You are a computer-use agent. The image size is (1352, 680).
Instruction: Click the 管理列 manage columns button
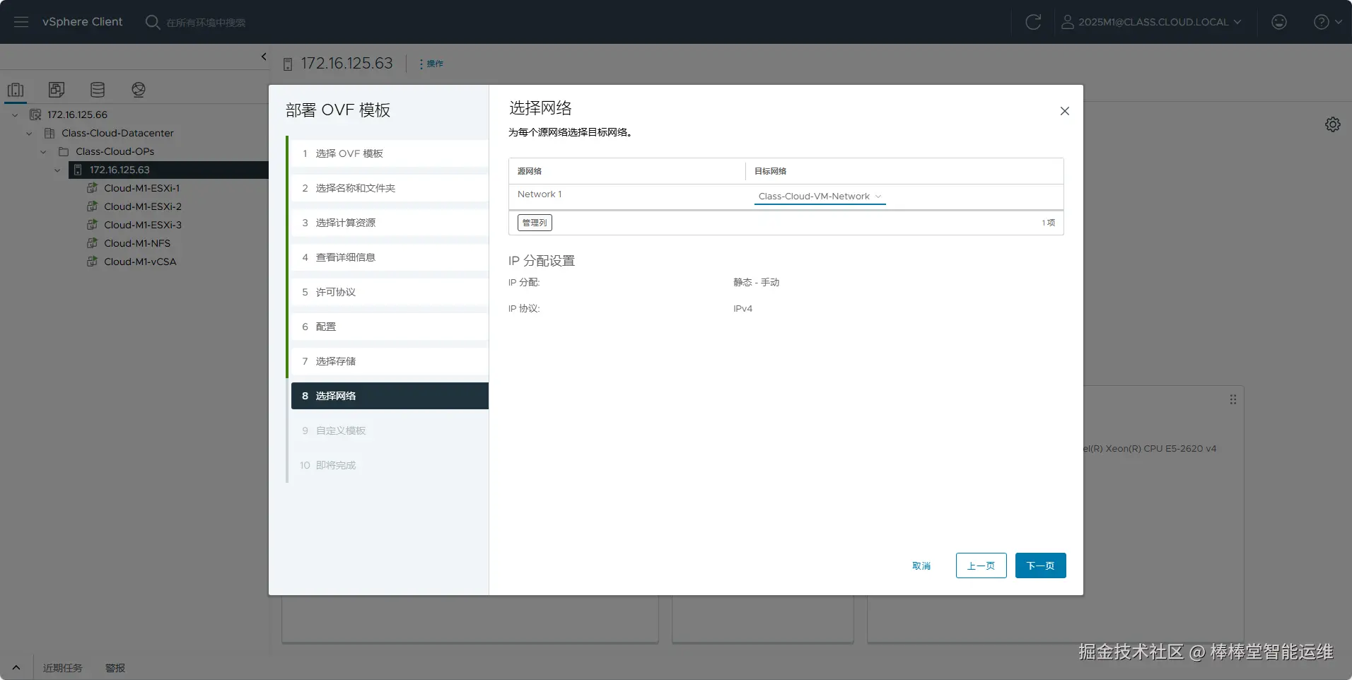(535, 223)
